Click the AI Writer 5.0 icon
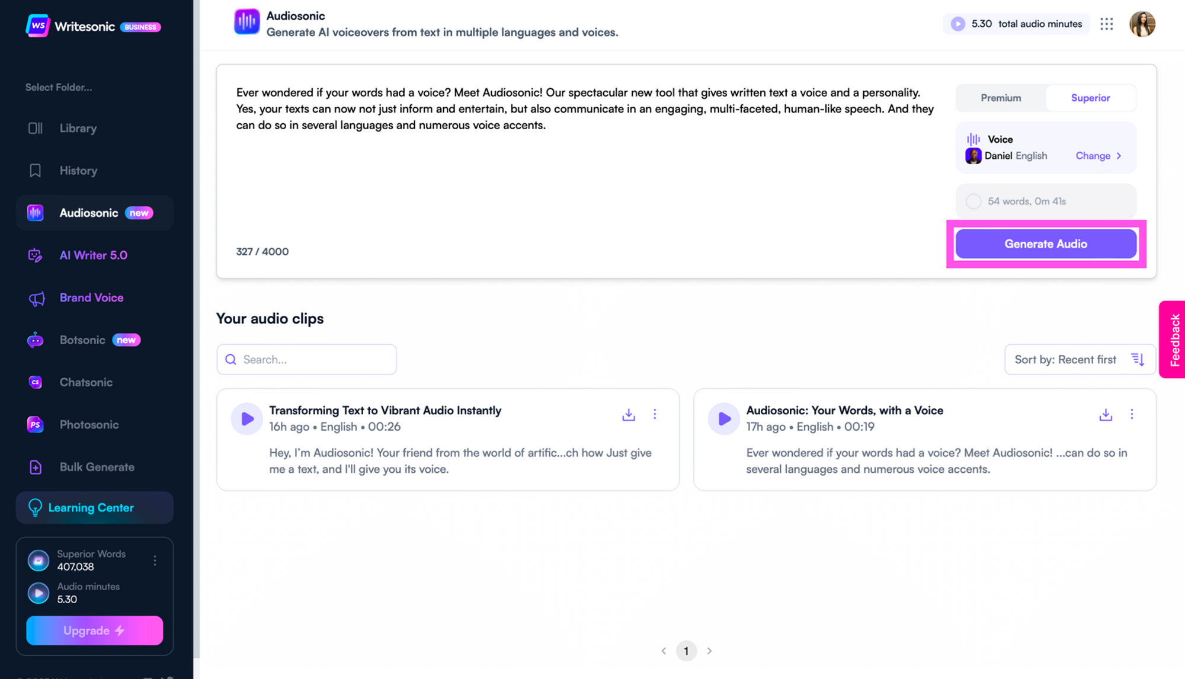Screen dimensions: 1185x679 (x=36, y=254)
